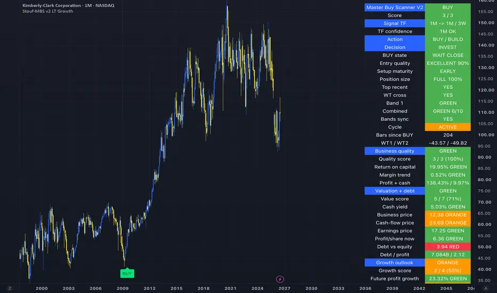Click the 1M -> 1M / 3W value
Viewport: 497px width, 293px height.
click(447, 23)
